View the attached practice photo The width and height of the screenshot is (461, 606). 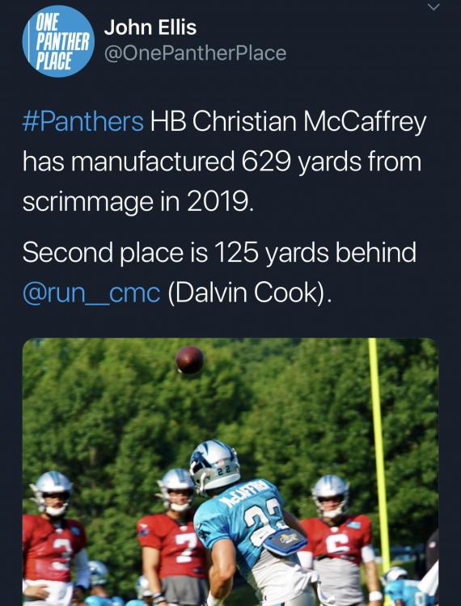(x=230, y=472)
